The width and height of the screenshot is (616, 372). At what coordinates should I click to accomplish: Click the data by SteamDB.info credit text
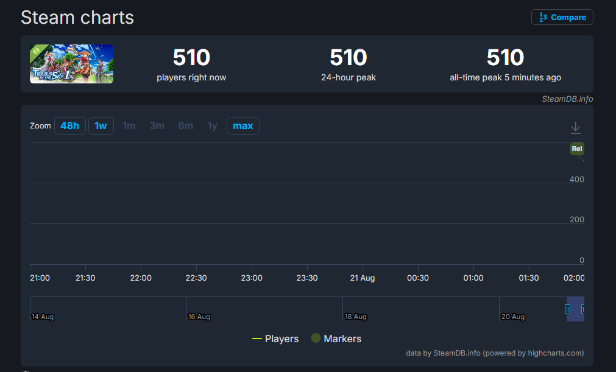pos(495,353)
